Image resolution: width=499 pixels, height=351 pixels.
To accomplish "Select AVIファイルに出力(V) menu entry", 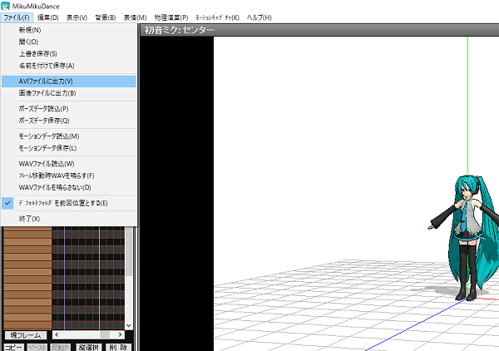I will click(69, 82).
